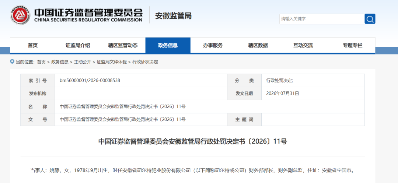Open the 证监局介绍 navigation tab
The width and height of the screenshot is (398, 183).
tap(78, 45)
